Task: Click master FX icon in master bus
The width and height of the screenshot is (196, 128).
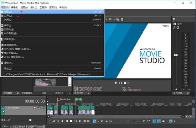Action: [x=174, y=28]
